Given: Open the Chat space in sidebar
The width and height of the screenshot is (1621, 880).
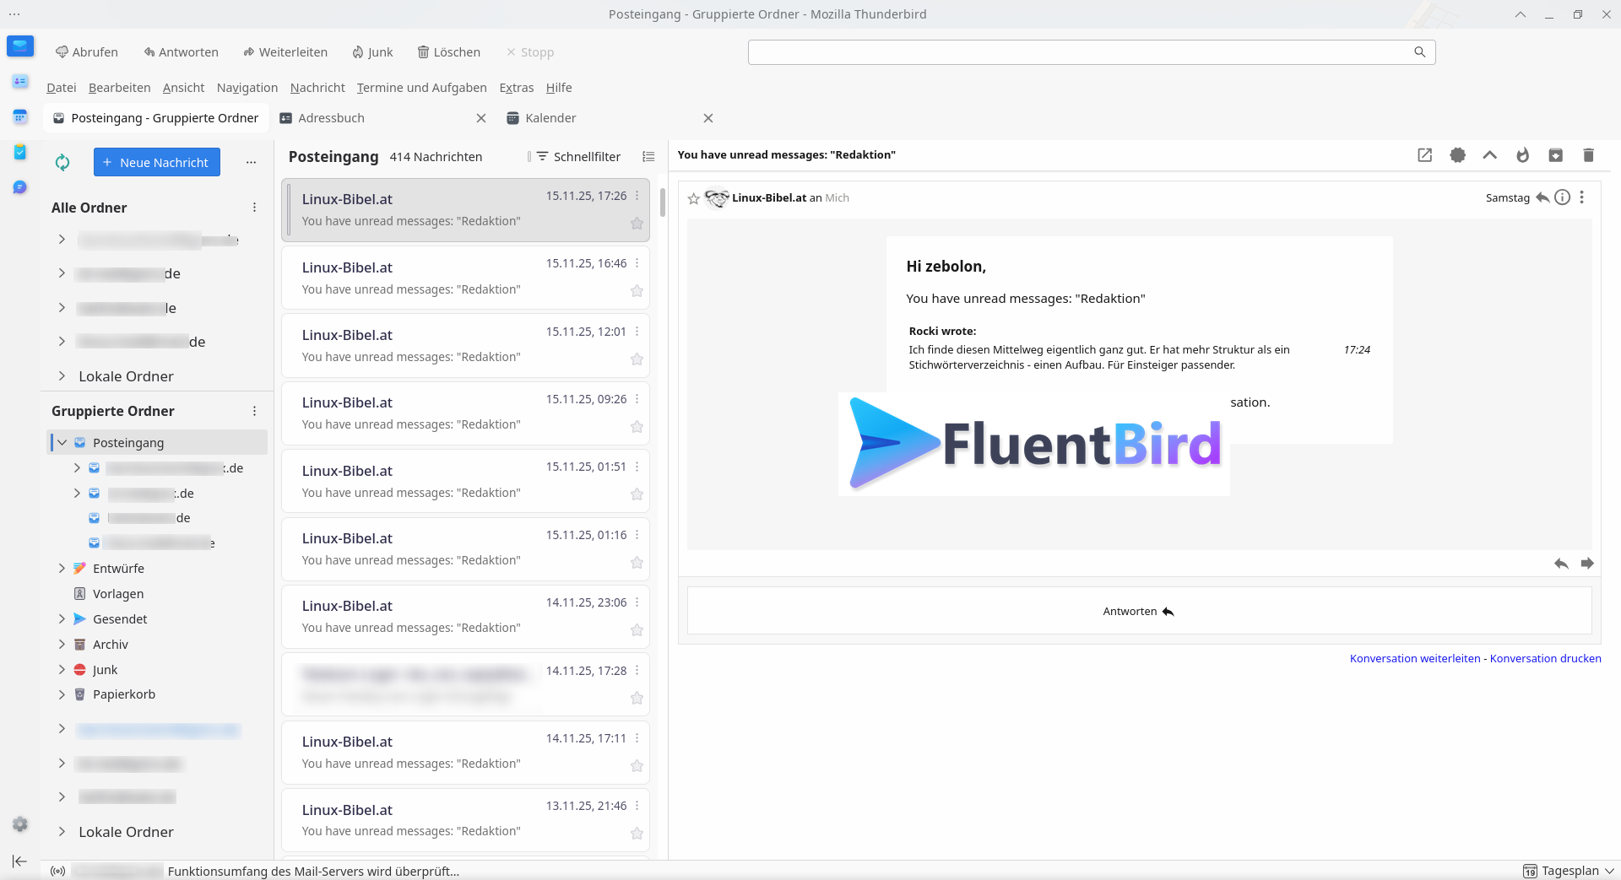Looking at the screenshot, I should (20, 187).
